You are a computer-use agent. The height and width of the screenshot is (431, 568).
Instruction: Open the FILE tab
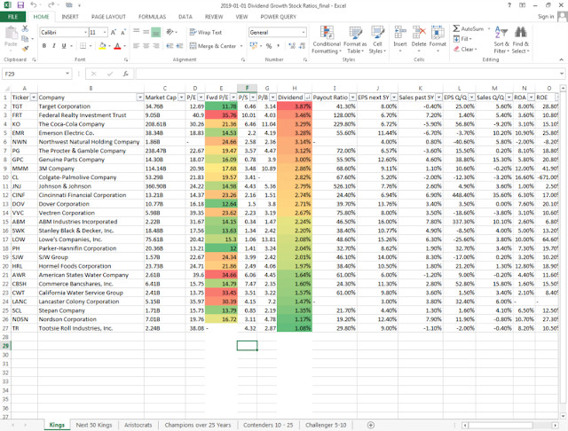12,17
